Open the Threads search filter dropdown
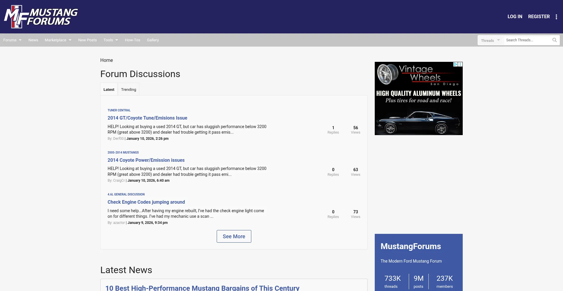Image resolution: width=563 pixels, height=291 pixels. click(x=490, y=40)
